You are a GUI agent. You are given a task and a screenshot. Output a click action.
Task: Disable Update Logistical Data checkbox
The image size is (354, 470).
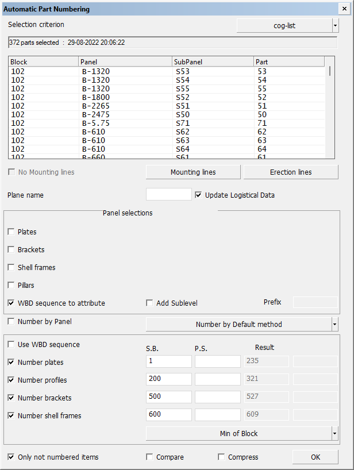pyautogui.click(x=199, y=195)
